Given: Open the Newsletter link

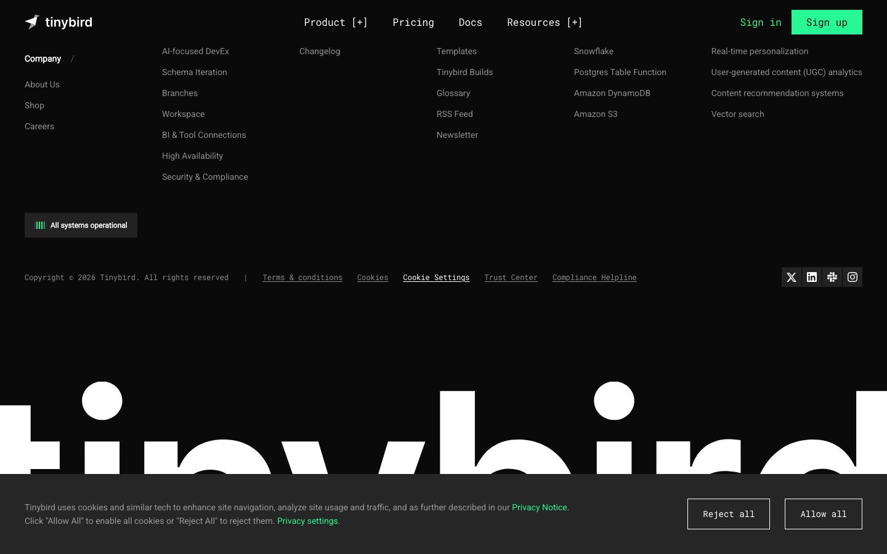Looking at the screenshot, I should click(457, 135).
